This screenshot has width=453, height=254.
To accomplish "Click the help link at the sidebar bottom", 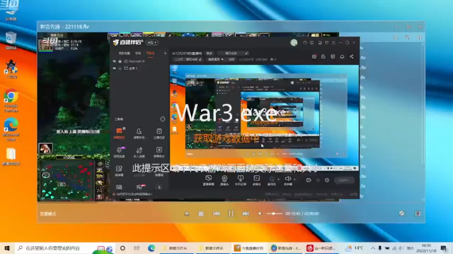I will 133,194.
